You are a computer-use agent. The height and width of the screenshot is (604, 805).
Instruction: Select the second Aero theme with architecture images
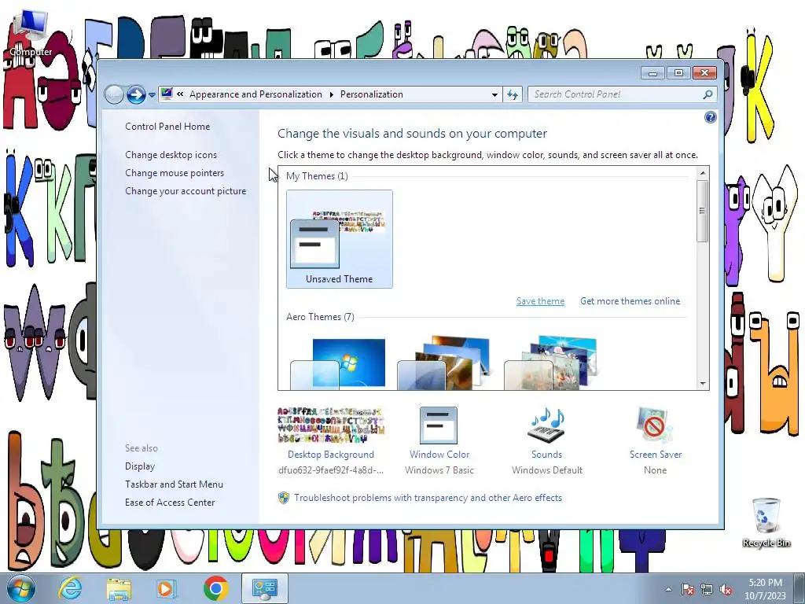(x=443, y=363)
